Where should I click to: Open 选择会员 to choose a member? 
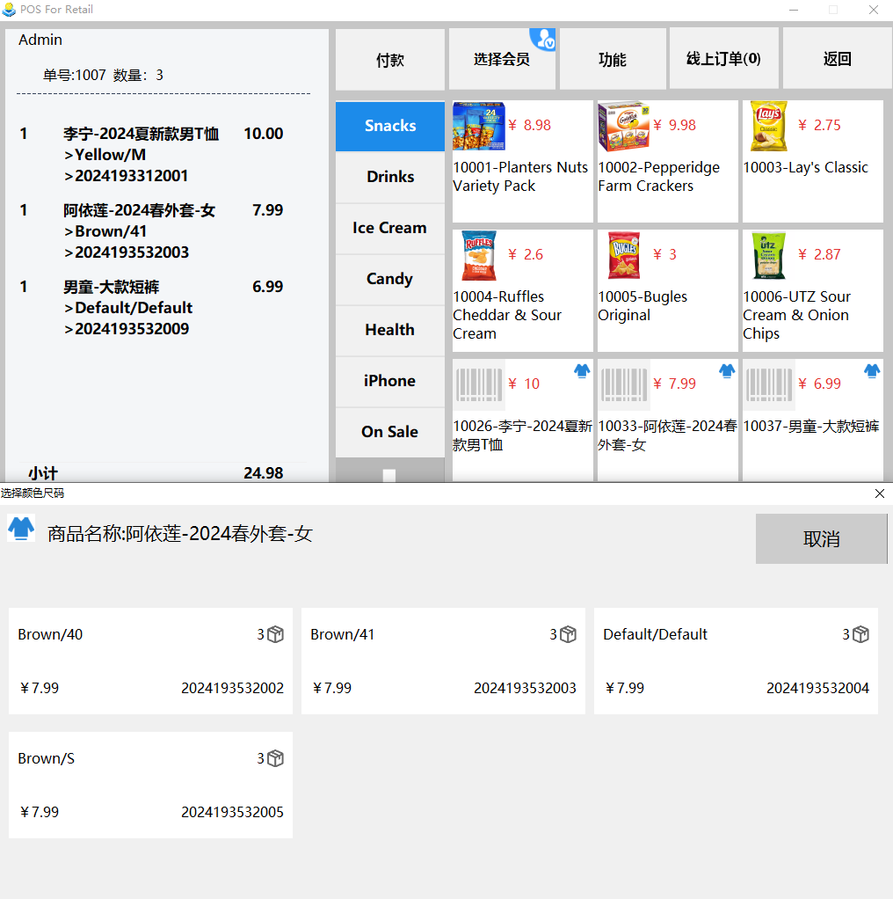pyautogui.click(x=502, y=59)
